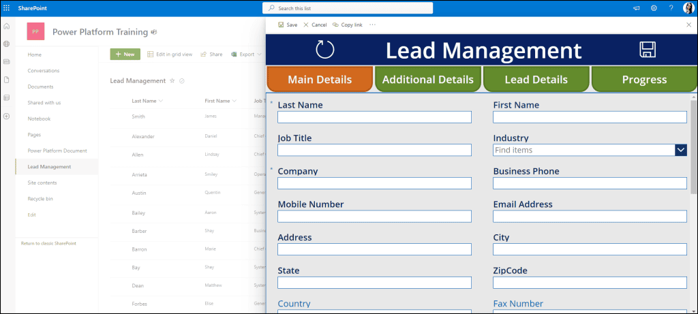Image resolution: width=698 pixels, height=314 pixels.
Task: Select the Smith row in list
Action: point(187,116)
